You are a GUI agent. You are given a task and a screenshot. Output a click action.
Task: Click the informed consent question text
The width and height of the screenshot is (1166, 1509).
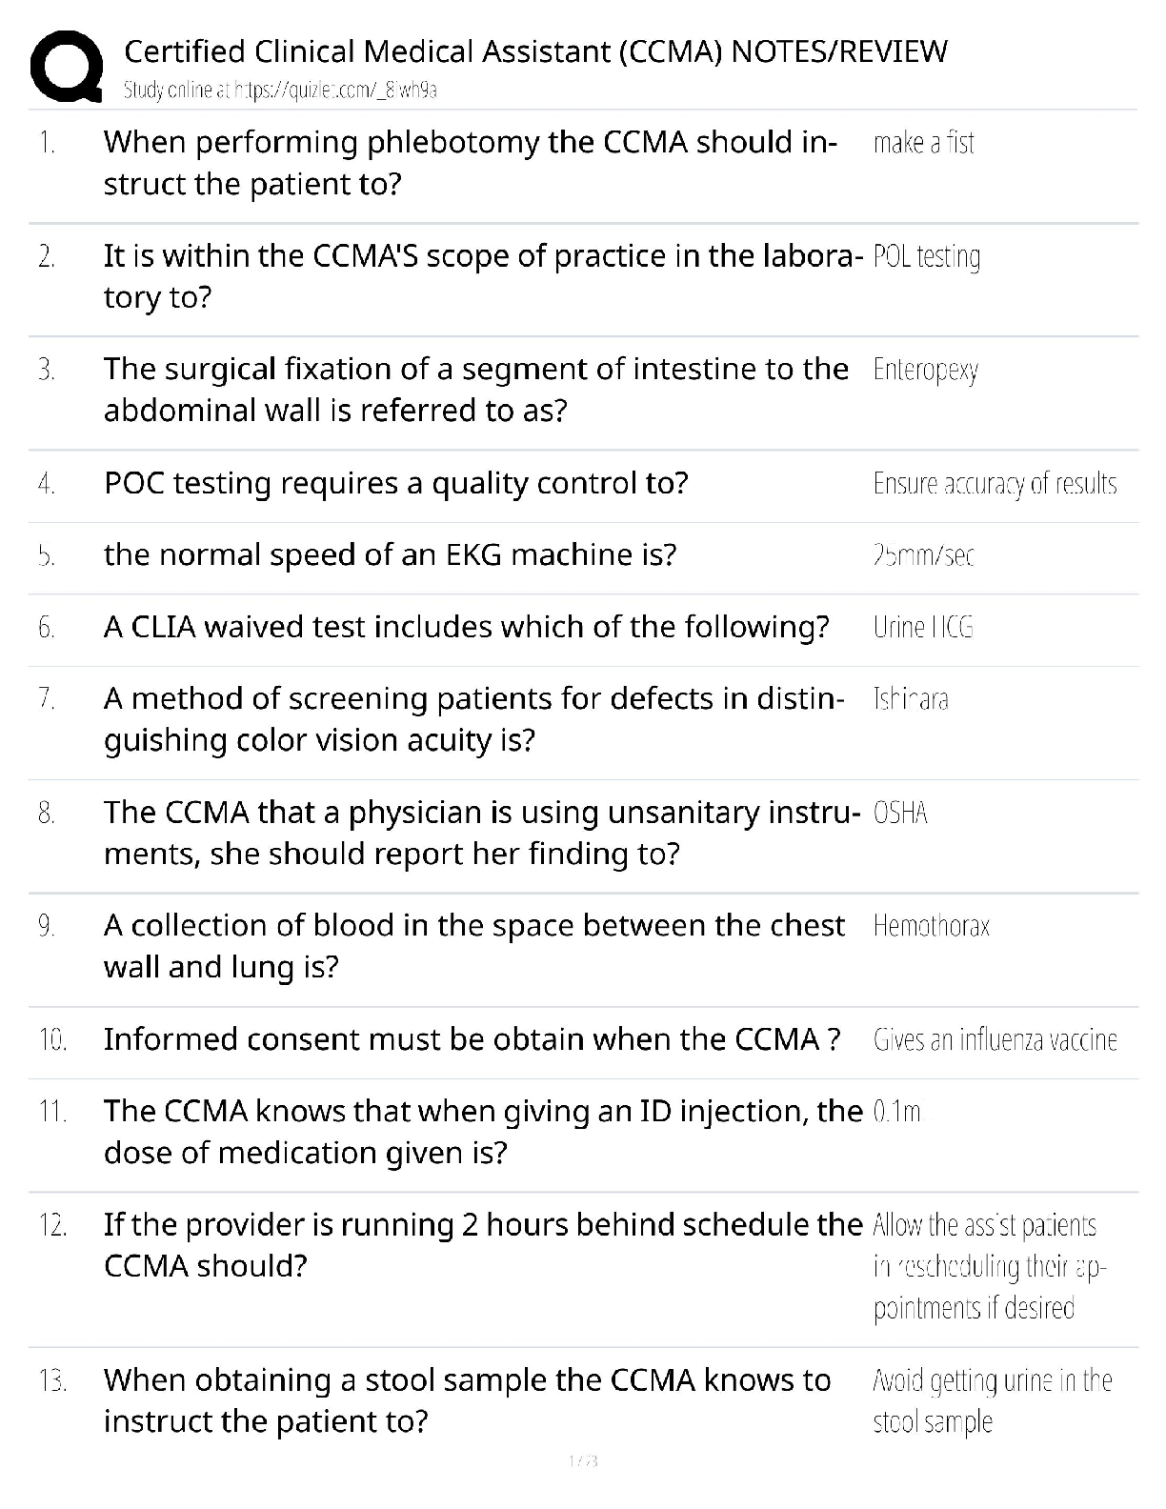(472, 1038)
